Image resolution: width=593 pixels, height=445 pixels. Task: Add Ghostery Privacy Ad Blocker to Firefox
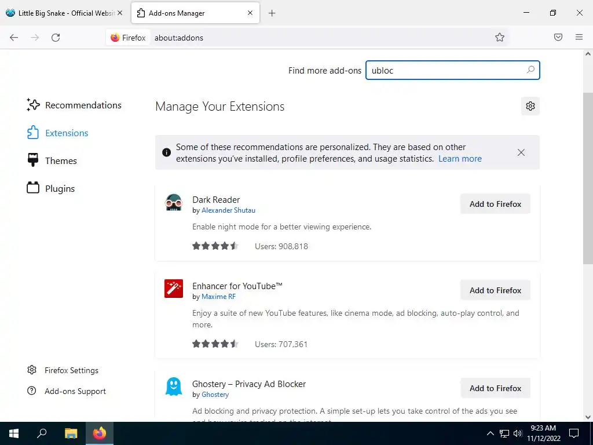click(x=496, y=388)
